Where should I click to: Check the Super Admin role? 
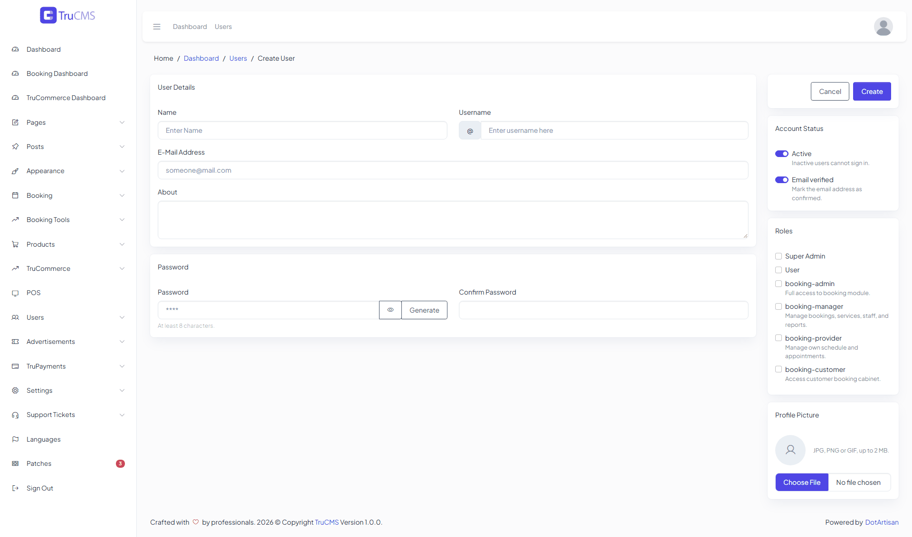pos(779,256)
